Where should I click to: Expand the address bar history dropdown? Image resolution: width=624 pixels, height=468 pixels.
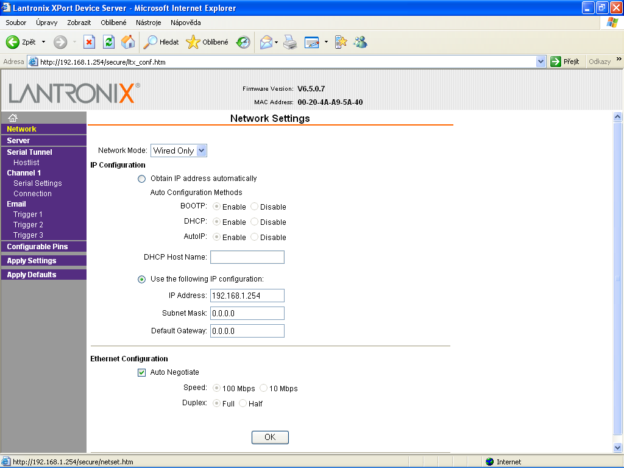541,62
